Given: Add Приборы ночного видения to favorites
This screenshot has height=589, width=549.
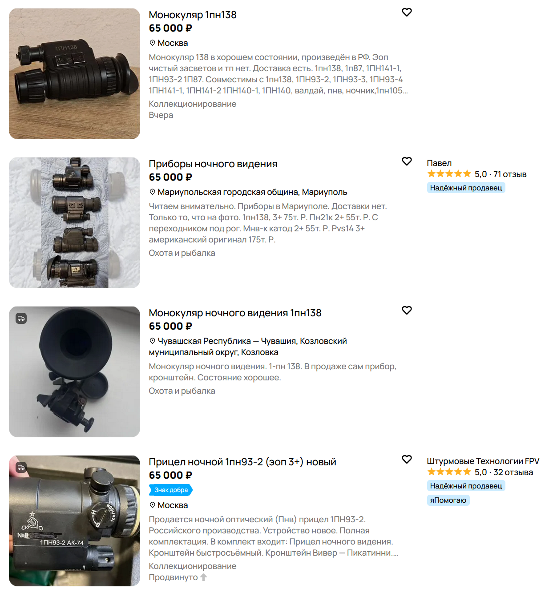Looking at the screenshot, I should point(407,161).
